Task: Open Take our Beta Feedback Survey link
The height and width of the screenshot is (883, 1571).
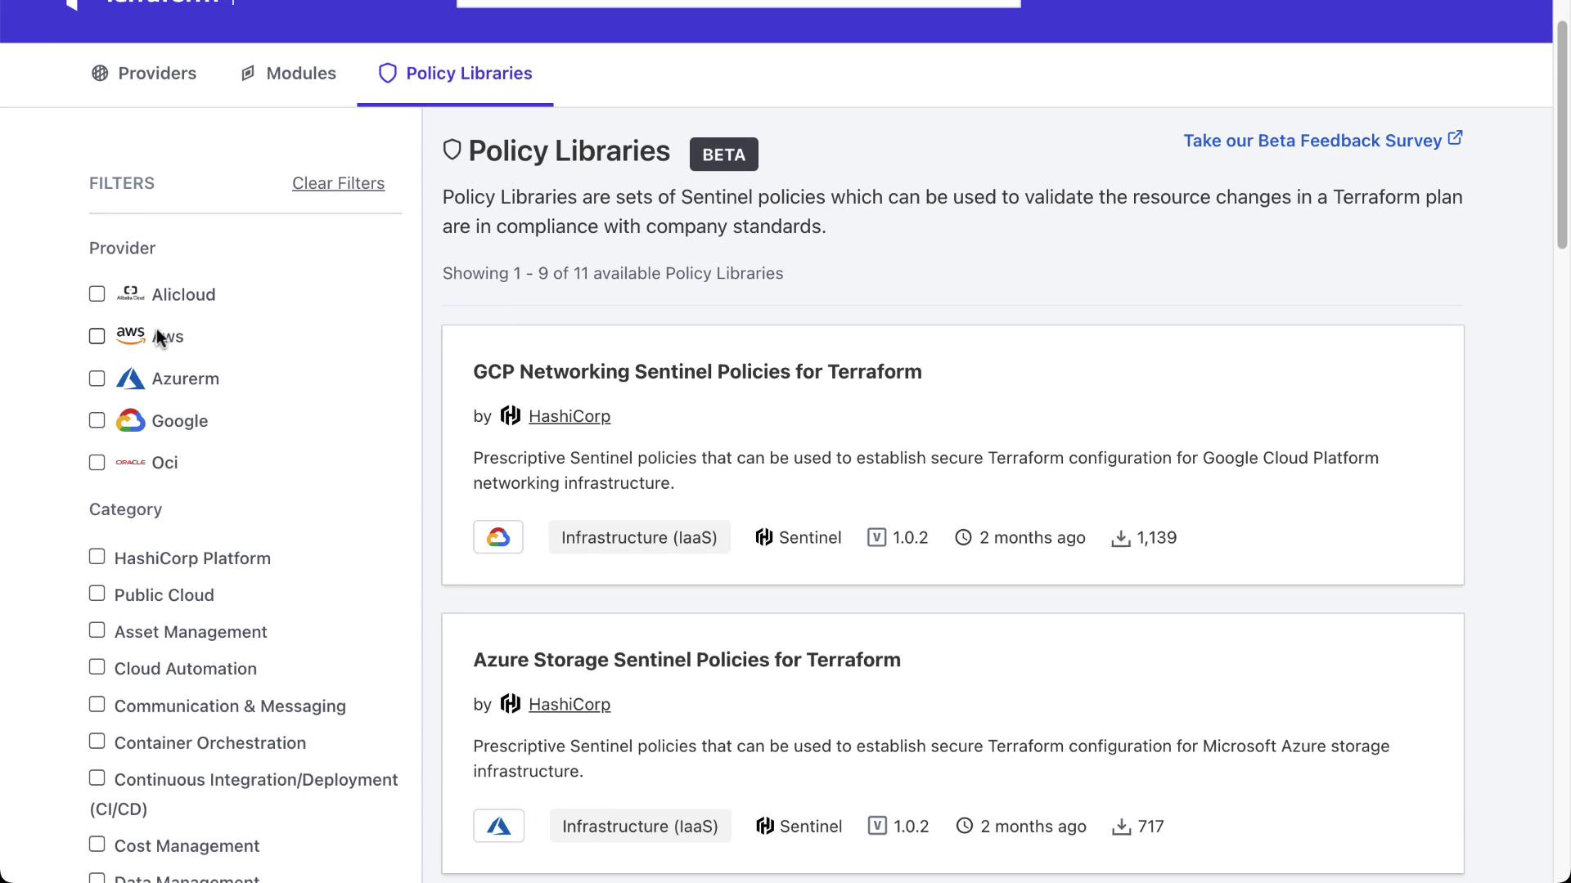Action: coord(1312,141)
